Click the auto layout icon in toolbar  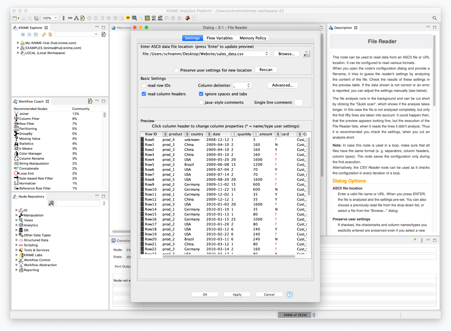click(76, 18)
